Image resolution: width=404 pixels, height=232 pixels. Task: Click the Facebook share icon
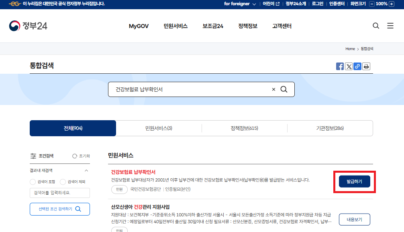click(x=340, y=66)
